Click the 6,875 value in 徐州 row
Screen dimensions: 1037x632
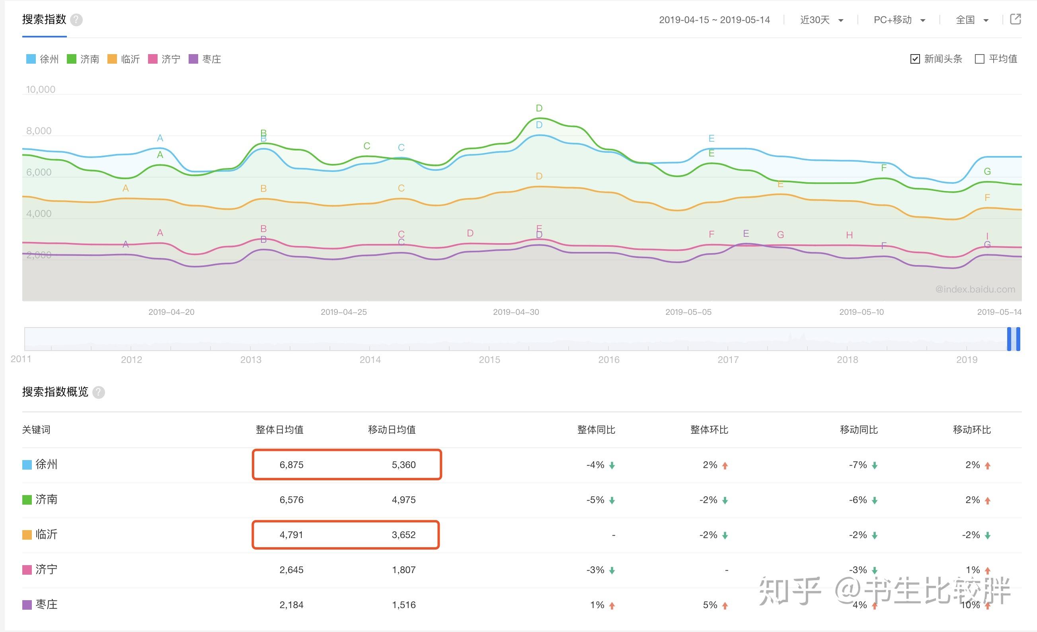pos(291,465)
